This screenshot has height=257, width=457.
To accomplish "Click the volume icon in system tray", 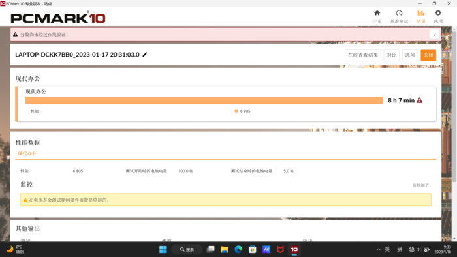I will pos(418,249).
